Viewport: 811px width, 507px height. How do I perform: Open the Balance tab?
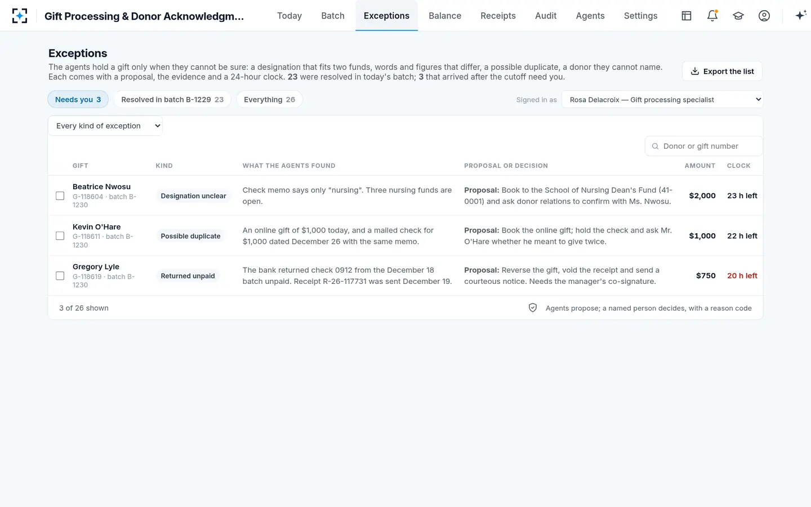point(445,16)
